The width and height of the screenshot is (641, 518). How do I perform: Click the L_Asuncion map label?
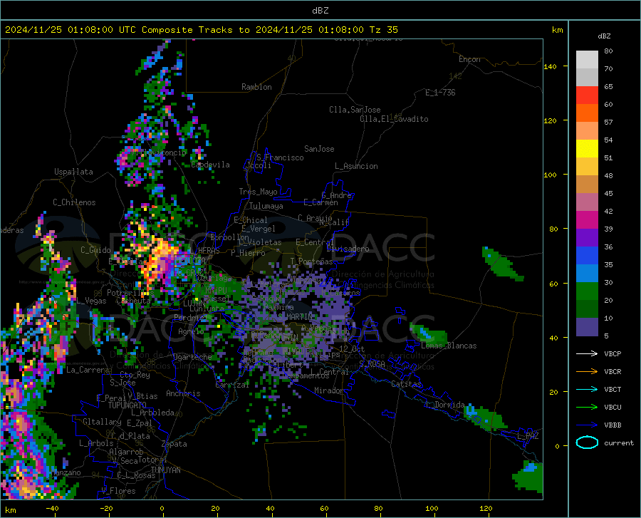click(356, 166)
